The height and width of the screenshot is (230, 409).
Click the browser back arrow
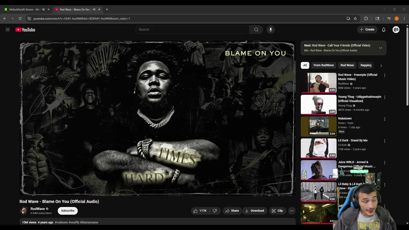click(x=5, y=19)
